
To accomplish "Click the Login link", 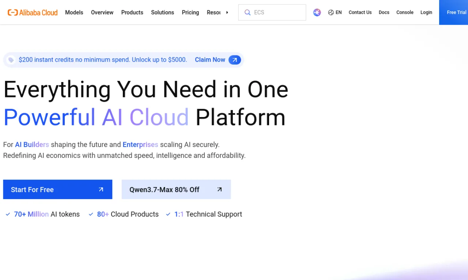I will coord(426,12).
